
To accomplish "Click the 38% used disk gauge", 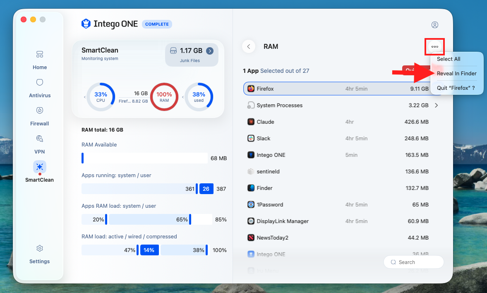I will 199,96.
